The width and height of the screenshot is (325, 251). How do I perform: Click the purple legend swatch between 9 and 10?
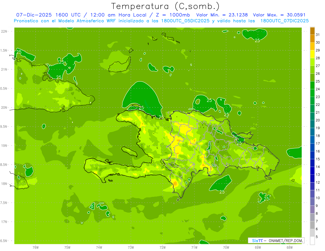click(x=312, y=202)
